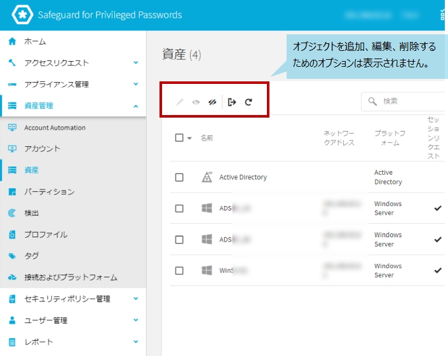
Task: Click the 資産管理 server stack icon
Action: [x=12, y=106]
